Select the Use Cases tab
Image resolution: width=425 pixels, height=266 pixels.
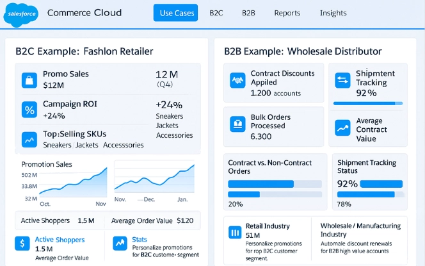(x=175, y=13)
